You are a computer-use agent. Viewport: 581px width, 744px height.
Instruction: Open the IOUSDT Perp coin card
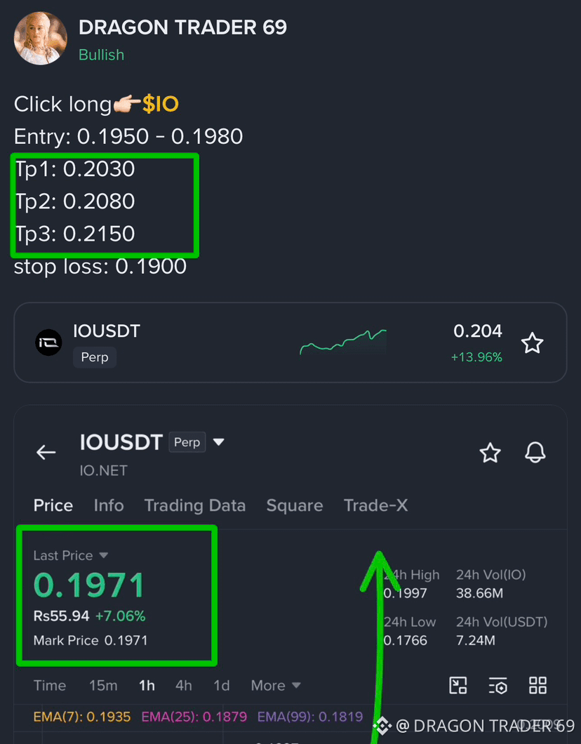[290, 343]
